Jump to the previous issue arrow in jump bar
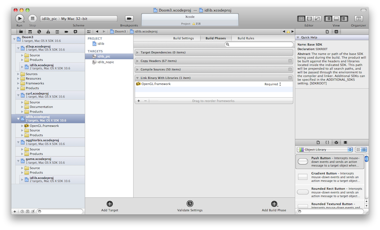 (284, 32)
